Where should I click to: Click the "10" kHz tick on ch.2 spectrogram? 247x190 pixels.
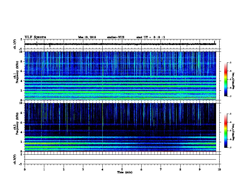point(21,103)
